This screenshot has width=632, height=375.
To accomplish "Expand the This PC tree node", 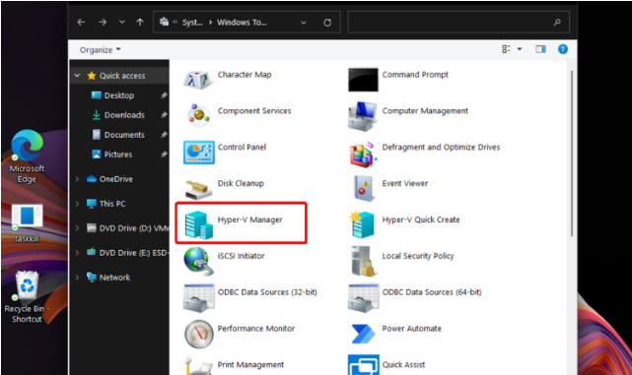I will click(x=77, y=204).
